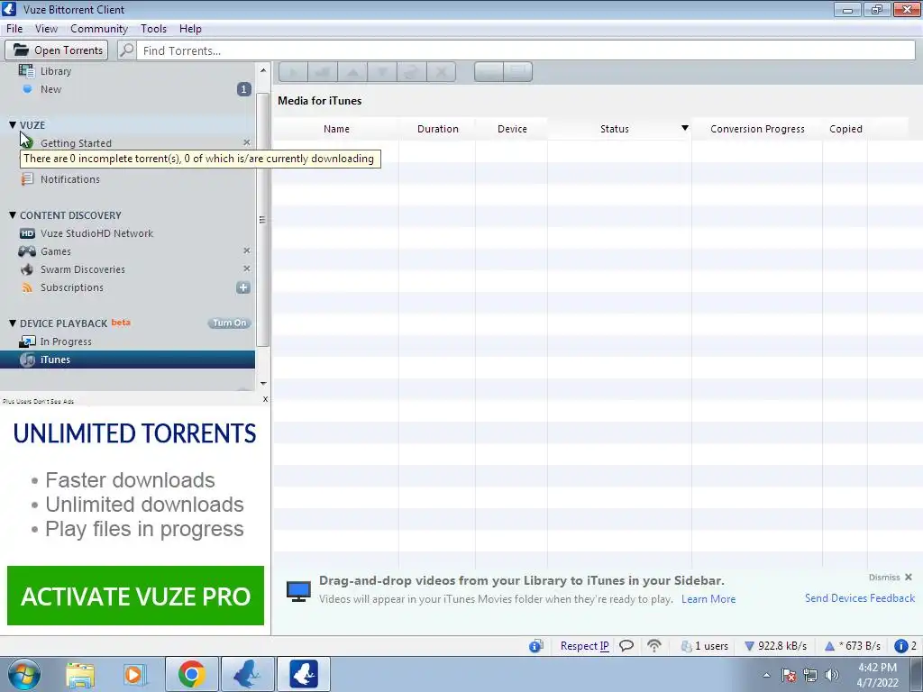This screenshot has height=692, width=923.
Task: Add a subscription with the plus button
Action: tap(243, 287)
